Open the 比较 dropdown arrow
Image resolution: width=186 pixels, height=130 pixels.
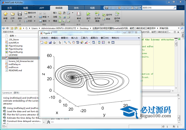[35, 17]
